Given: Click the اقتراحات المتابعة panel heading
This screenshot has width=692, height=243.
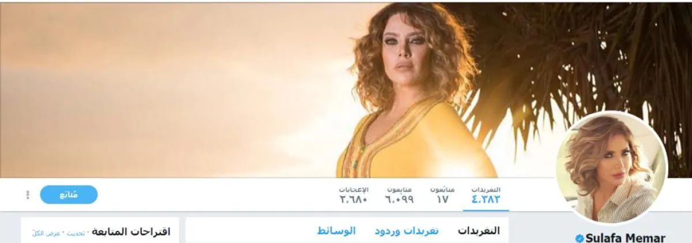Looking at the screenshot, I should 130,232.
